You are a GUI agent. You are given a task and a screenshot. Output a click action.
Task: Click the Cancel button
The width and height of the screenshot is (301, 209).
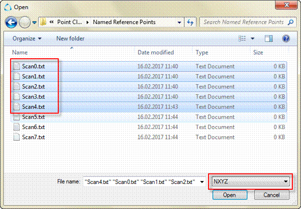point(271,195)
